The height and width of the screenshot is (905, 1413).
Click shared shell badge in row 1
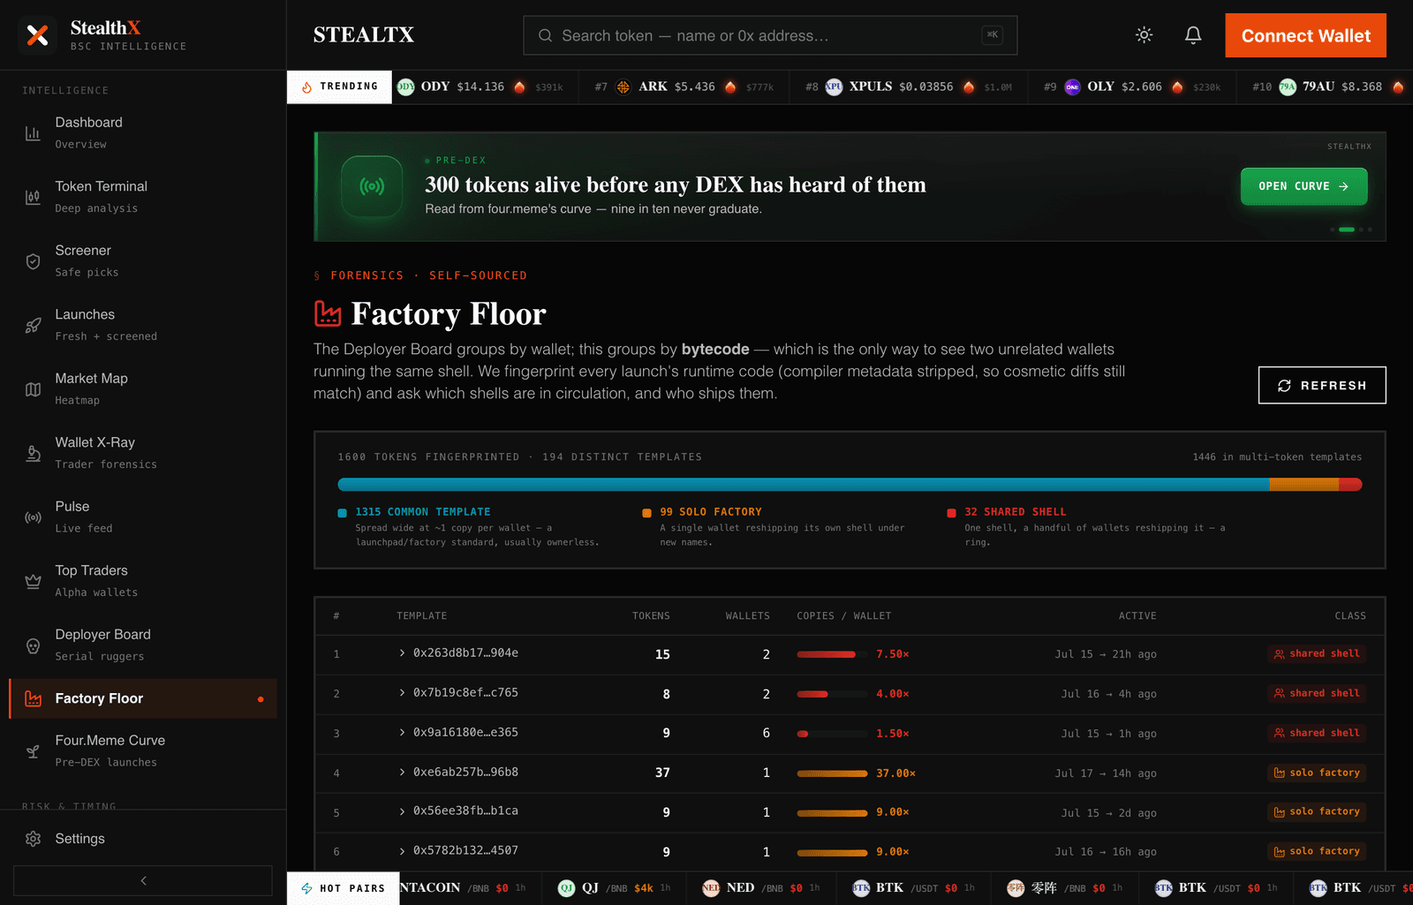coord(1317,654)
